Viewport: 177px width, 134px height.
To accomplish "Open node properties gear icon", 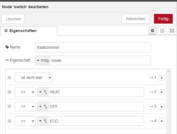I will click(x=153, y=31).
